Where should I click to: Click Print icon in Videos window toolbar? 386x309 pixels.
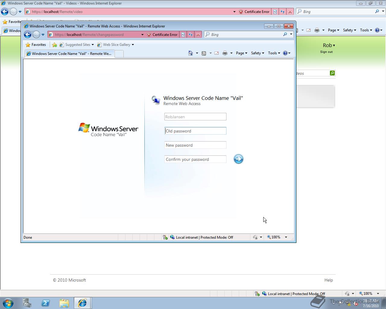pyautogui.click(x=317, y=30)
